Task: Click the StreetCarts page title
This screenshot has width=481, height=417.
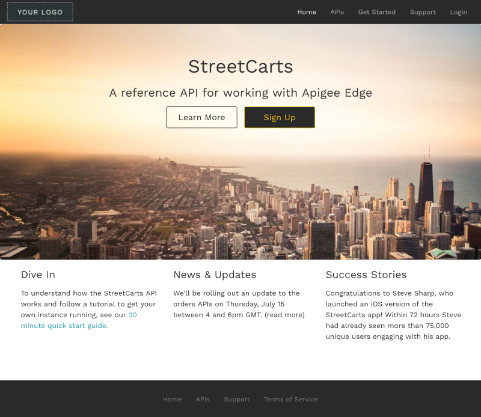Action: [x=240, y=67]
